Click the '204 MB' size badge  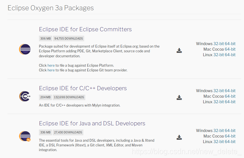(45, 97)
